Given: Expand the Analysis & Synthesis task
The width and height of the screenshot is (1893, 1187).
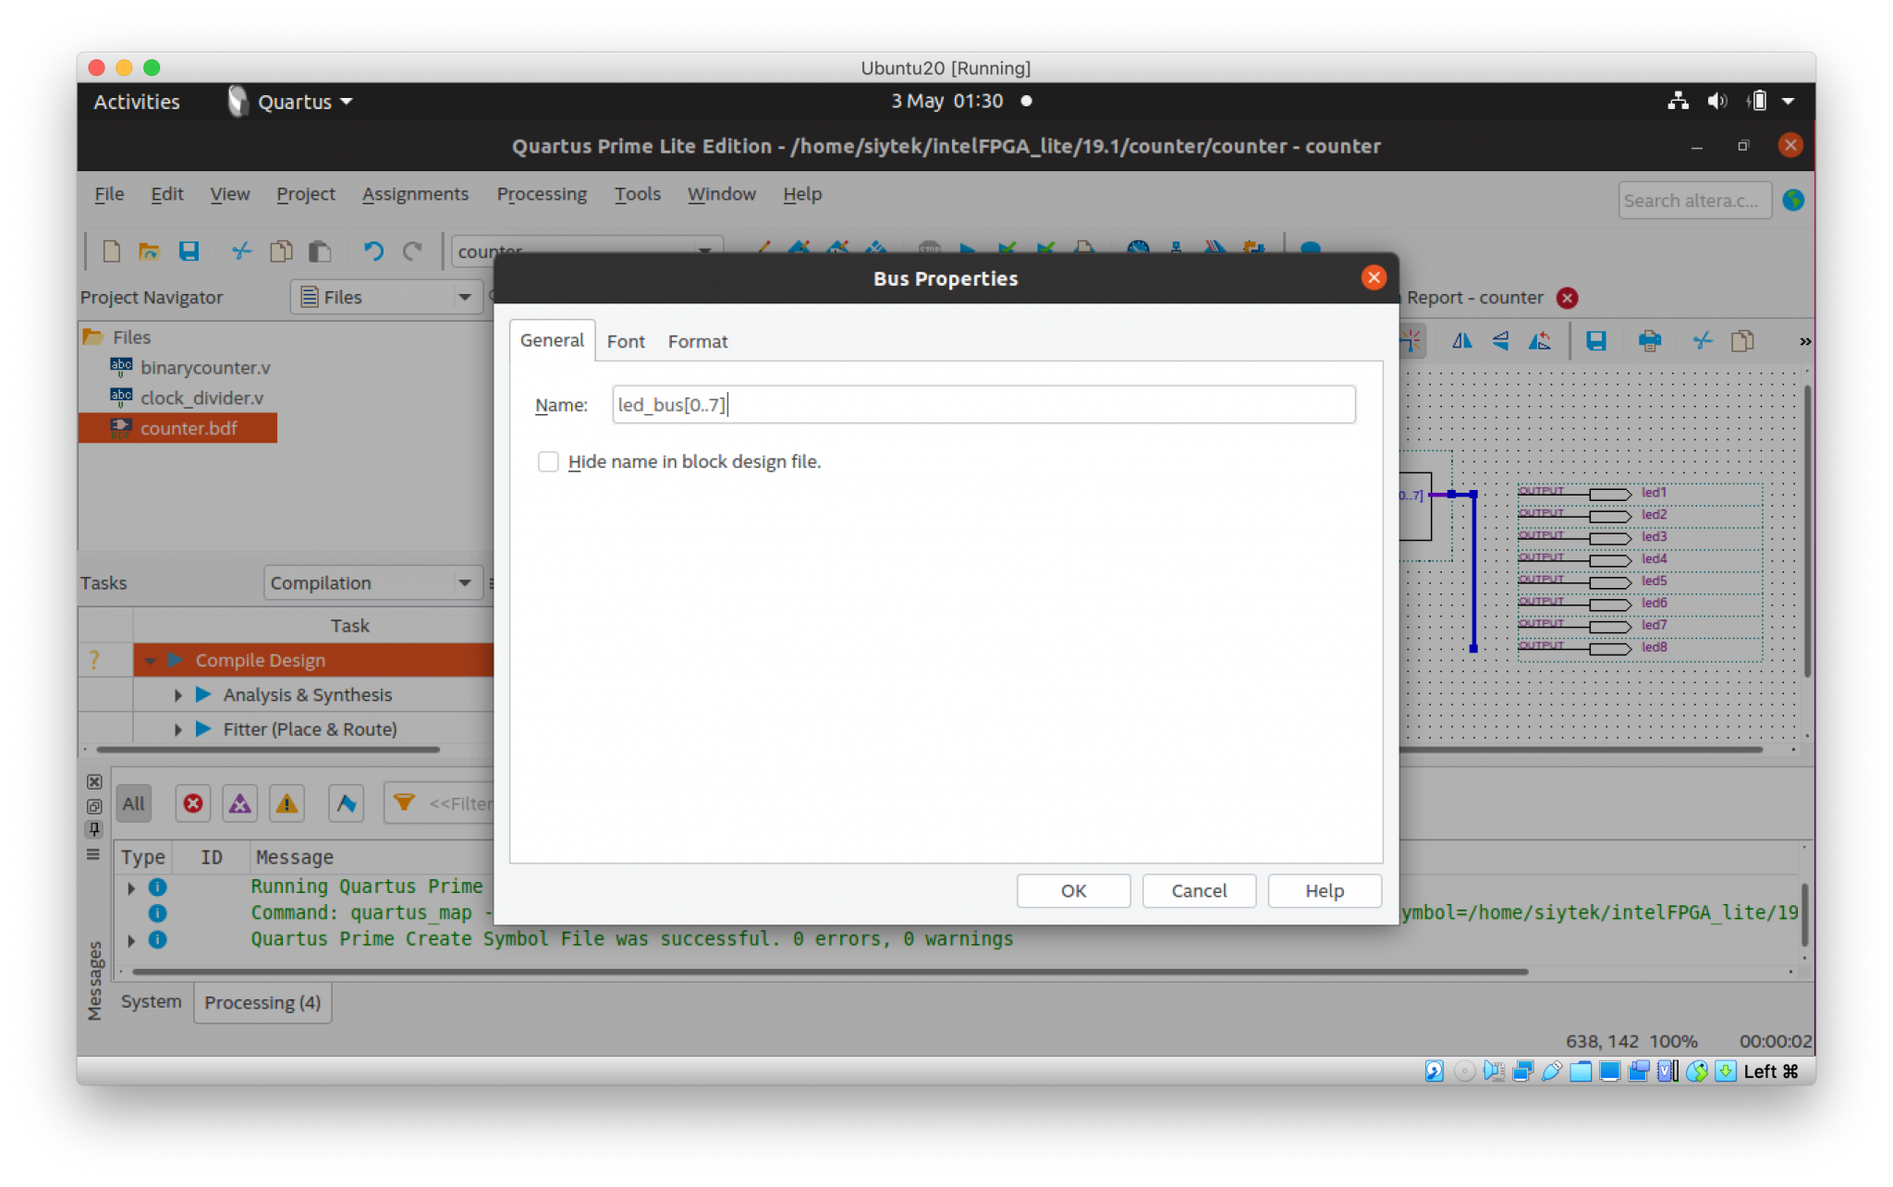Looking at the screenshot, I should point(178,695).
